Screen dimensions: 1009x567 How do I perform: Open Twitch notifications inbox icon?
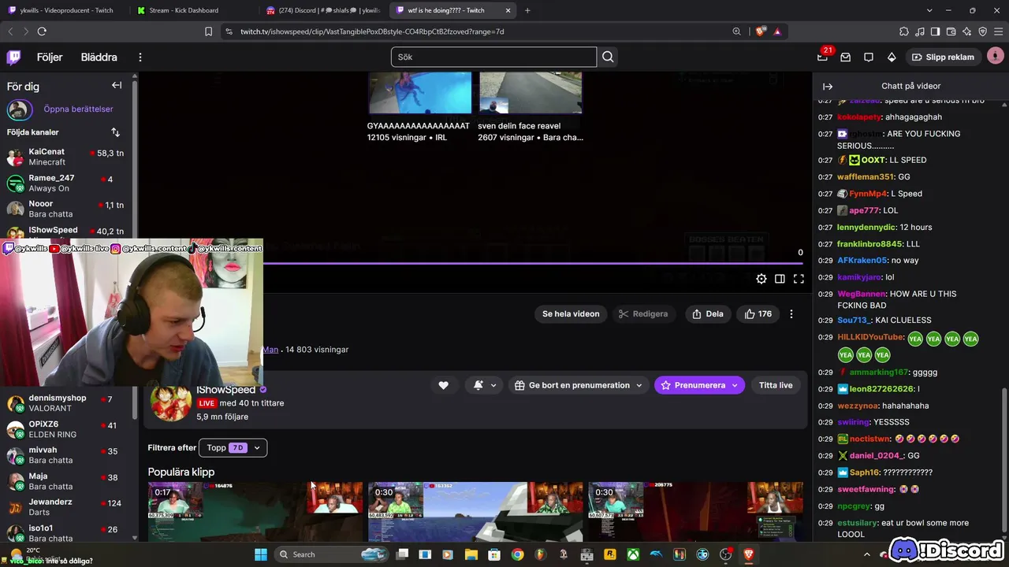(845, 57)
